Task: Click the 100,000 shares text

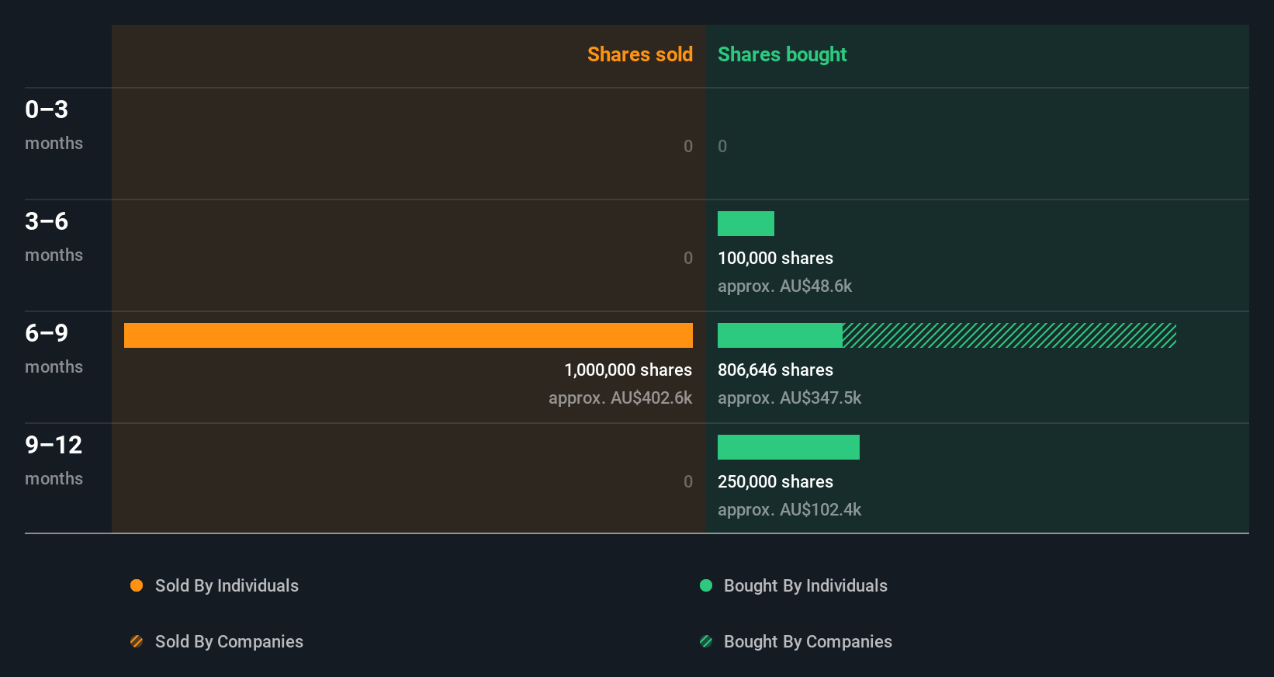Action: [775, 258]
